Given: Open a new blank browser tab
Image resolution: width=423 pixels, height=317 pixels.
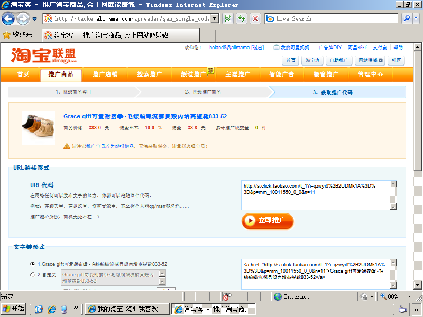Looking at the screenshot, I should coord(208,35).
